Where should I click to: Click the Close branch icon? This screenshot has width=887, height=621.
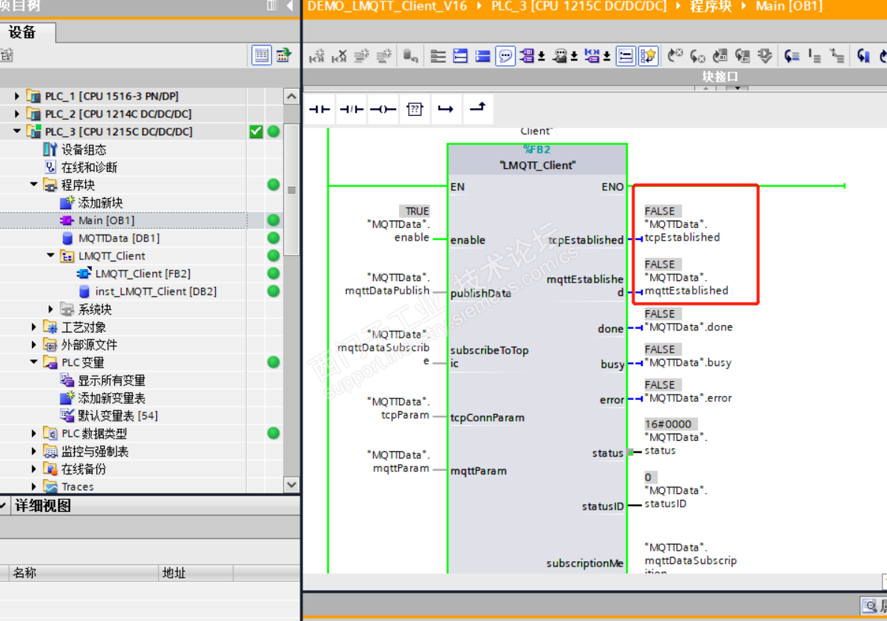[478, 108]
